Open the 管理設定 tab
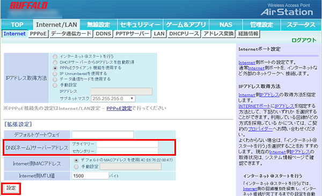The width and height of the screenshot is (322, 196). coord(261,25)
